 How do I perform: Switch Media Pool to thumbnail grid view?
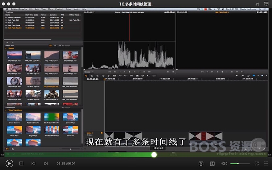point(50,46)
